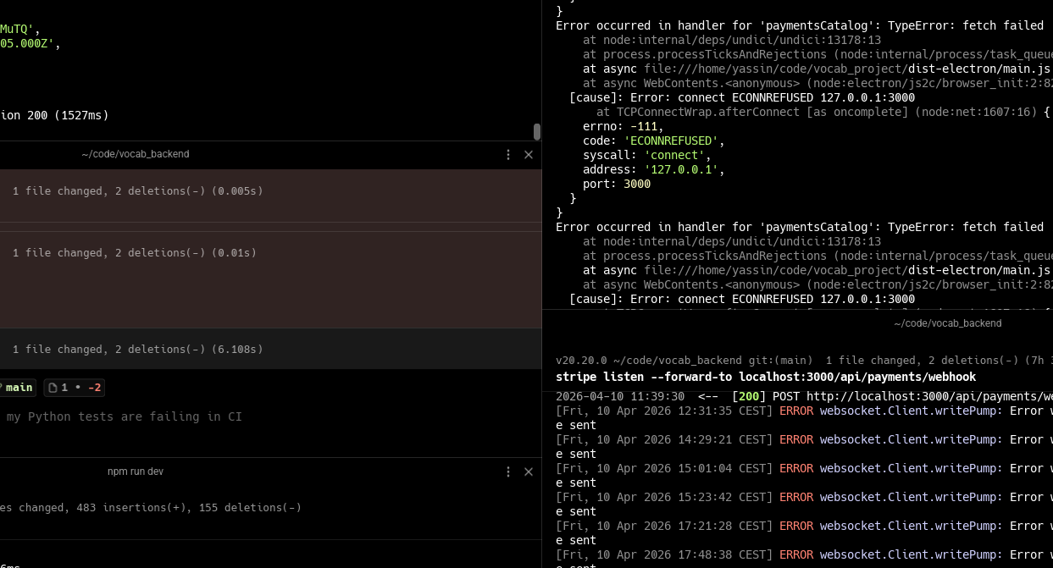This screenshot has height=568, width=1053.
Task: Click the stripe listen command line
Action: [766, 377]
